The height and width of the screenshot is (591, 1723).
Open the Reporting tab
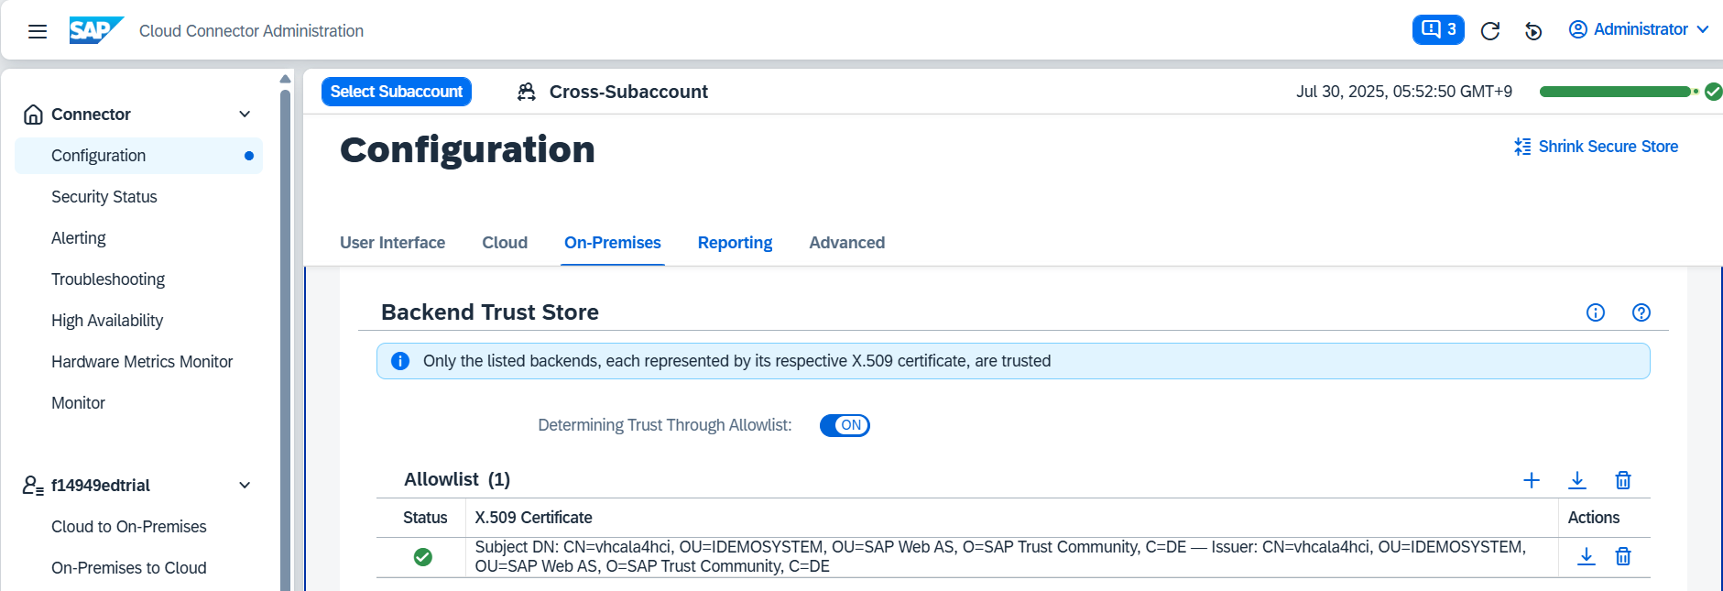click(735, 243)
